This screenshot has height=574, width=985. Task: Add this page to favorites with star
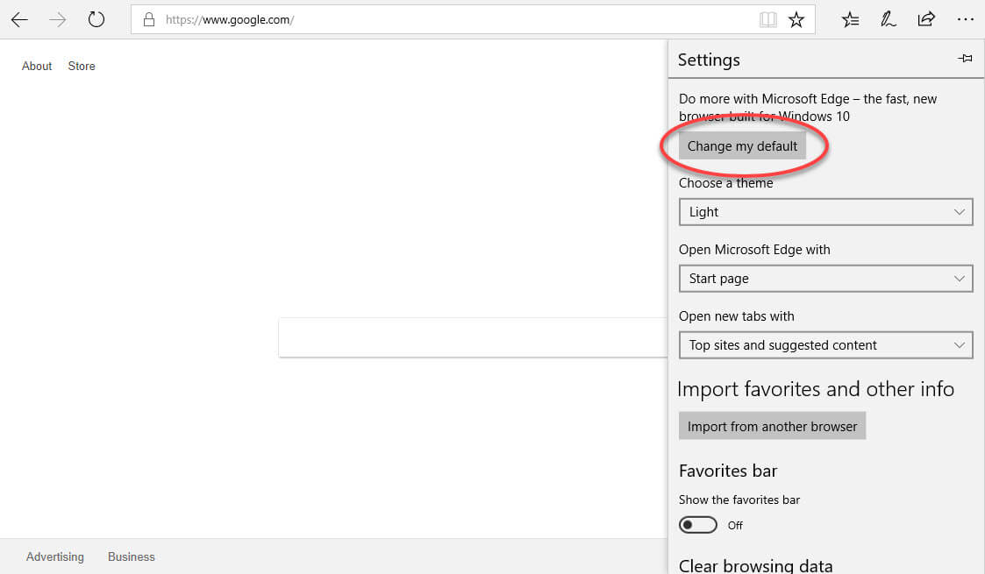796,20
